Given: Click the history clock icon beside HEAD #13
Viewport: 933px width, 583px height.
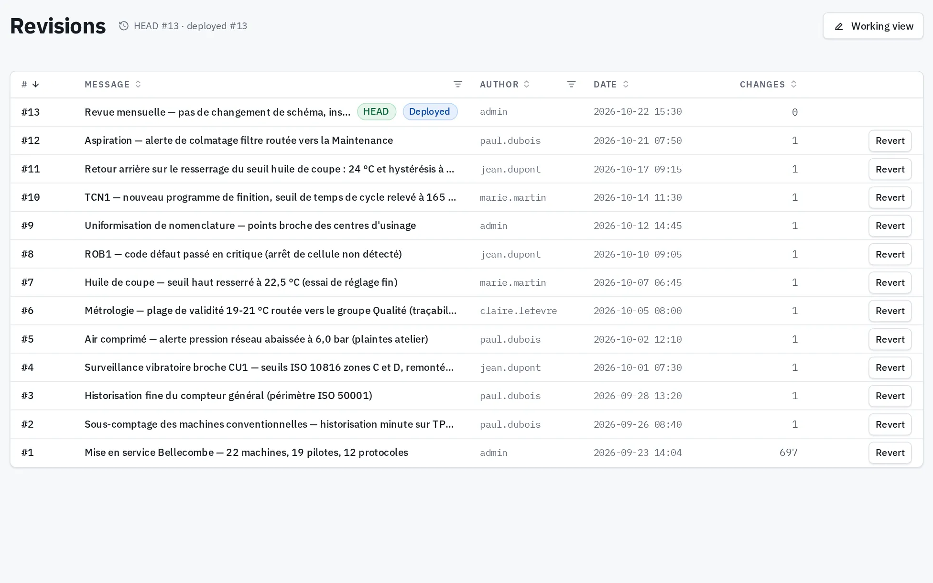Looking at the screenshot, I should click(124, 26).
